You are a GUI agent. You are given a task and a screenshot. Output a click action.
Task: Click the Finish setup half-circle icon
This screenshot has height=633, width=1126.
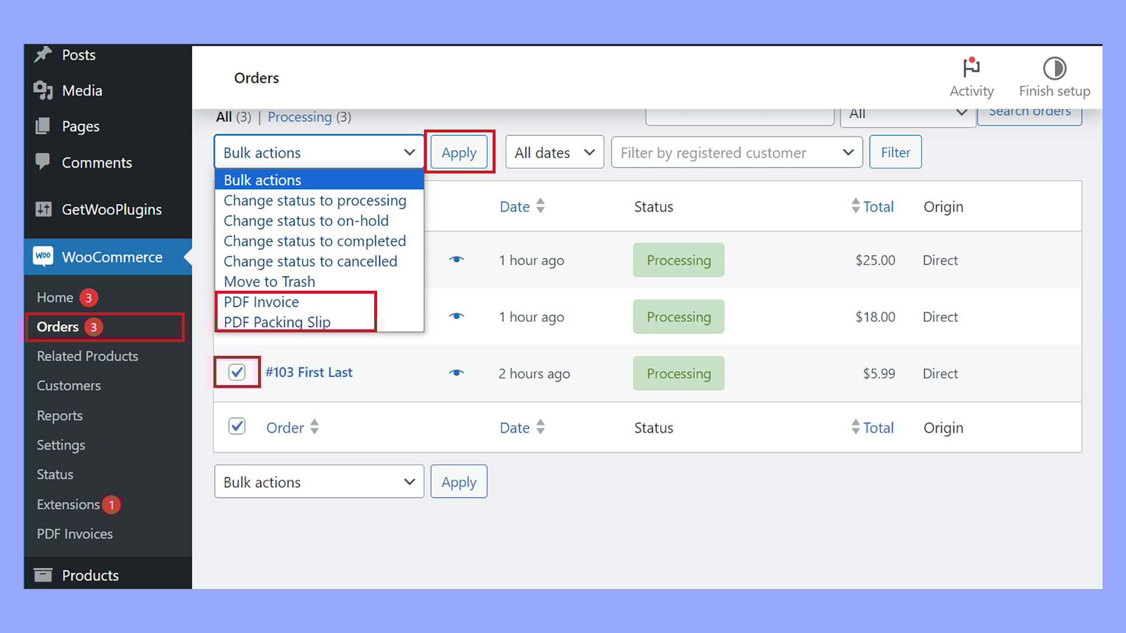pyautogui.click(x=1054, y=68)
